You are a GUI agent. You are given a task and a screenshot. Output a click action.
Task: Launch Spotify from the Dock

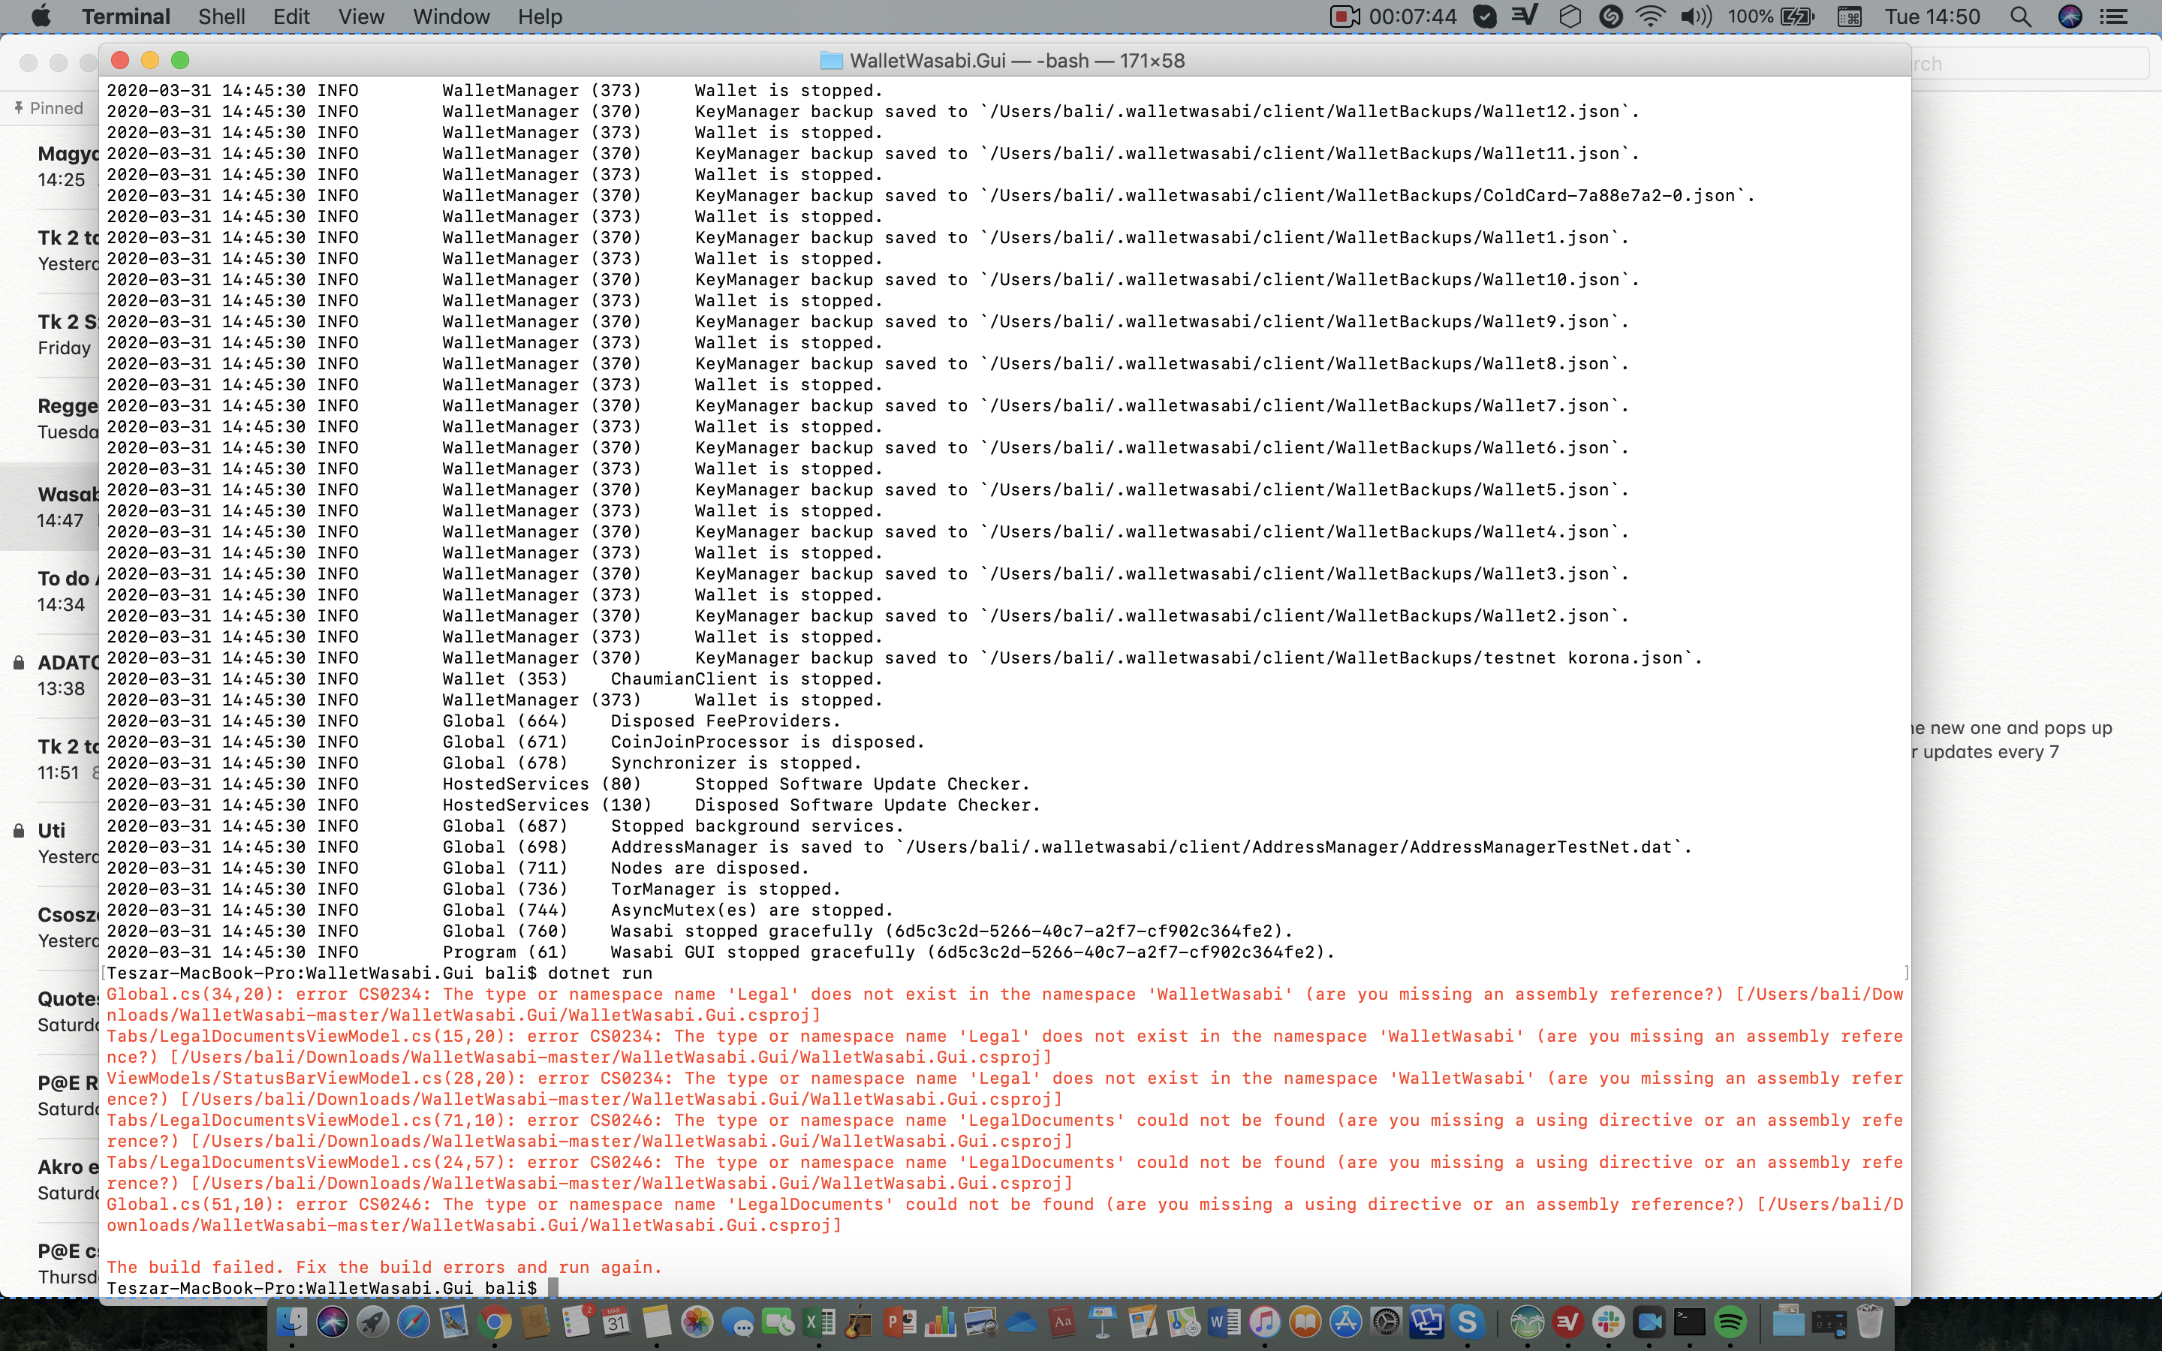pos(1730,1322)
